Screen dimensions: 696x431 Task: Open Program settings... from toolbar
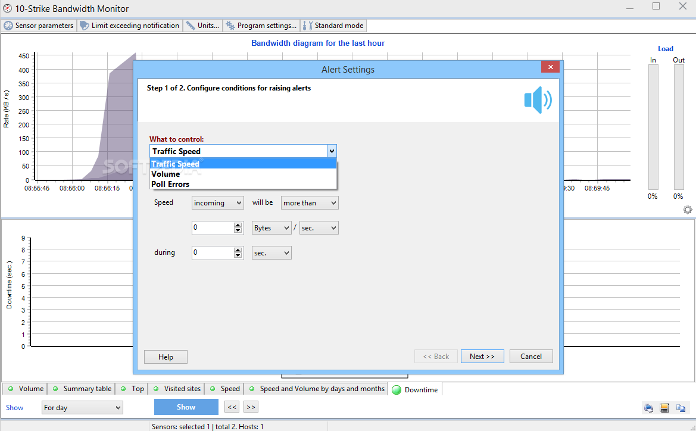(x=261, y=26)
